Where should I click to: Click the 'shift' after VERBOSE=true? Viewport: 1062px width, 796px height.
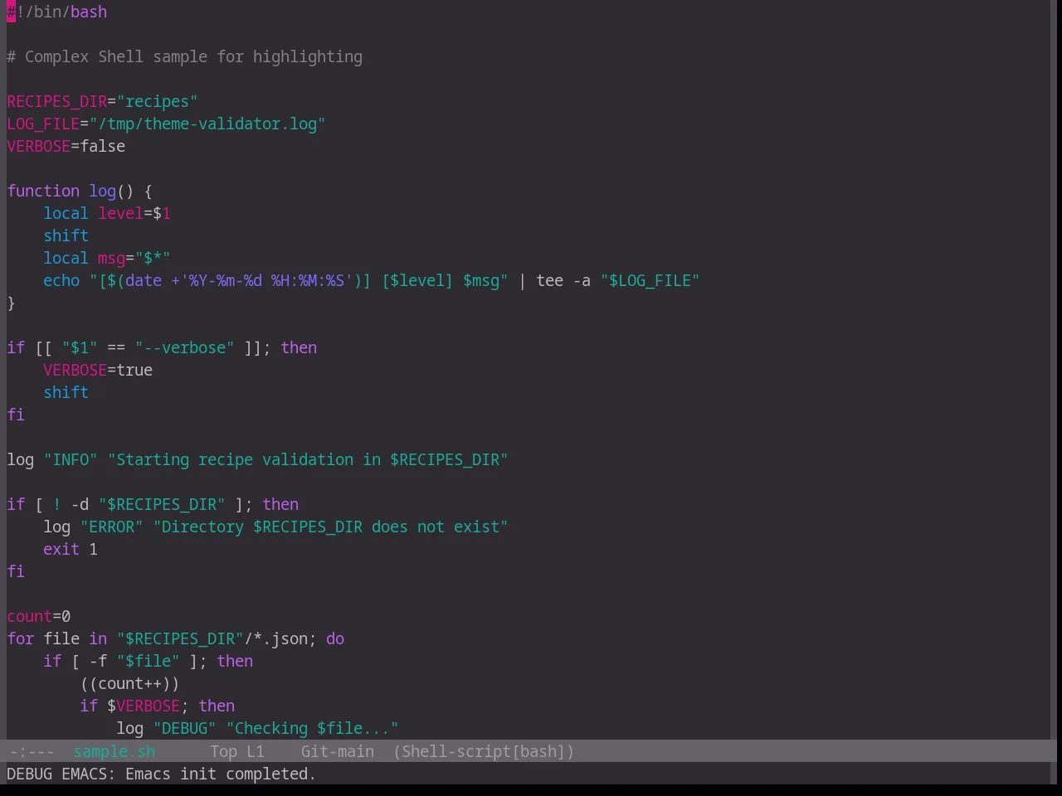pyautogui.click(x=66, y=393)
